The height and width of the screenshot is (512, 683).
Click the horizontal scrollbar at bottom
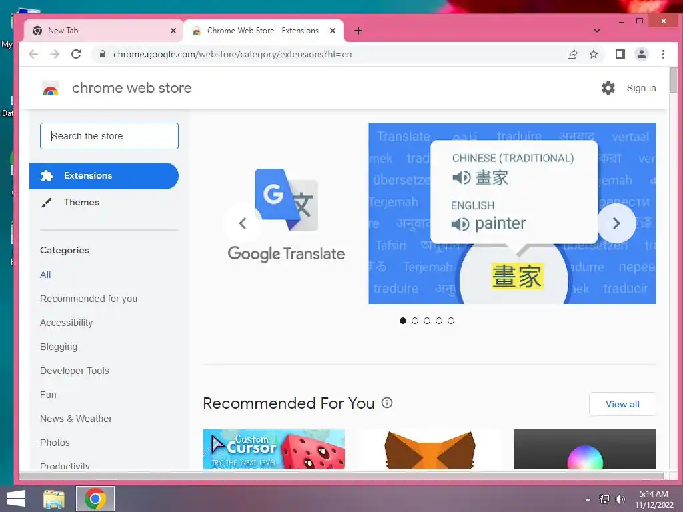tap(341, 476)
